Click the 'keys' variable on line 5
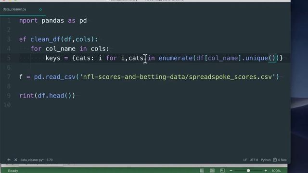Viewport: 308px width, 173px height. coord(53,58)
